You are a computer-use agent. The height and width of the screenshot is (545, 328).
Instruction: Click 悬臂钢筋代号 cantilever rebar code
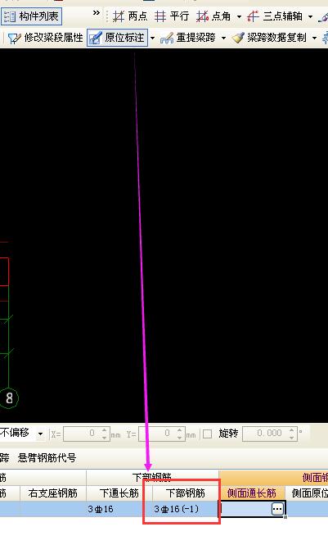pos(47,458)
